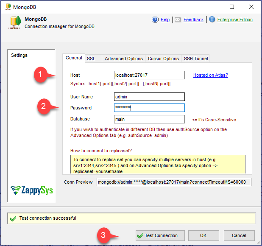Click the host Syntax hint text
Screen dimensions: 262x246
tap(120, 84)
